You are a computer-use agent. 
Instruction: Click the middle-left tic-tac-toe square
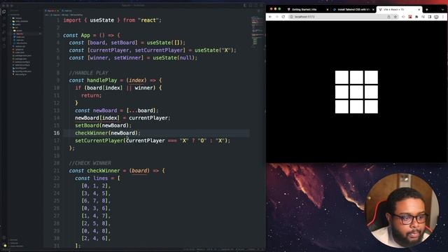[342, 92]
